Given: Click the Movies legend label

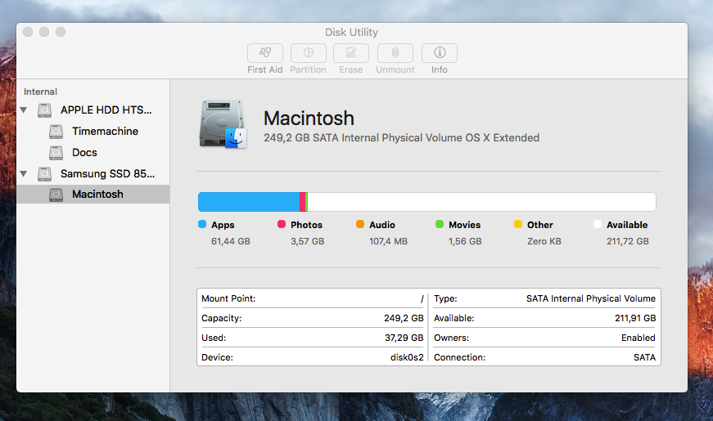Looking at the screenshot, I should click(x=465, y=225).
